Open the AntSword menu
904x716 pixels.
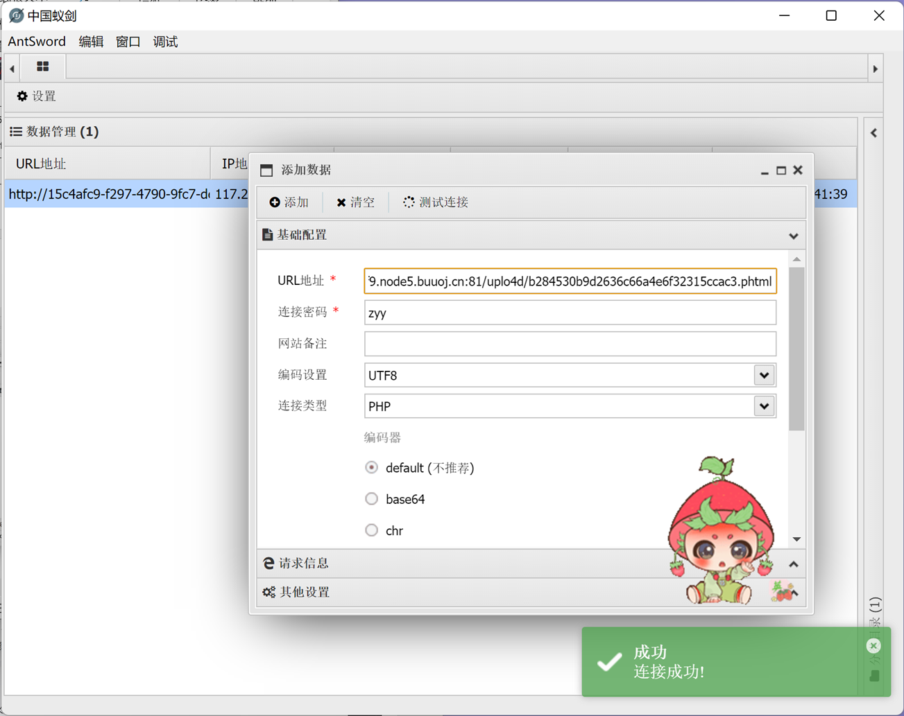tap(37, 42)
